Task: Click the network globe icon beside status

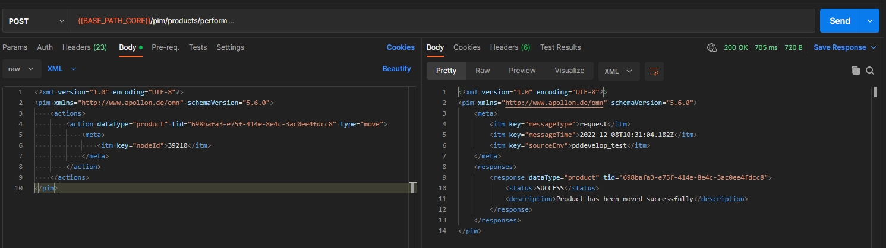Action: click(712, 47)
